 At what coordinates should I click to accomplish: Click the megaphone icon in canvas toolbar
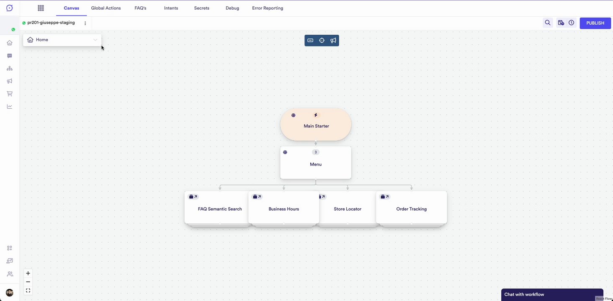(333, 41)
